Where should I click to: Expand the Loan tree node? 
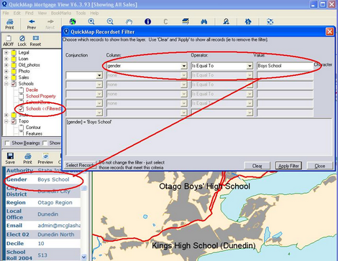6,59
